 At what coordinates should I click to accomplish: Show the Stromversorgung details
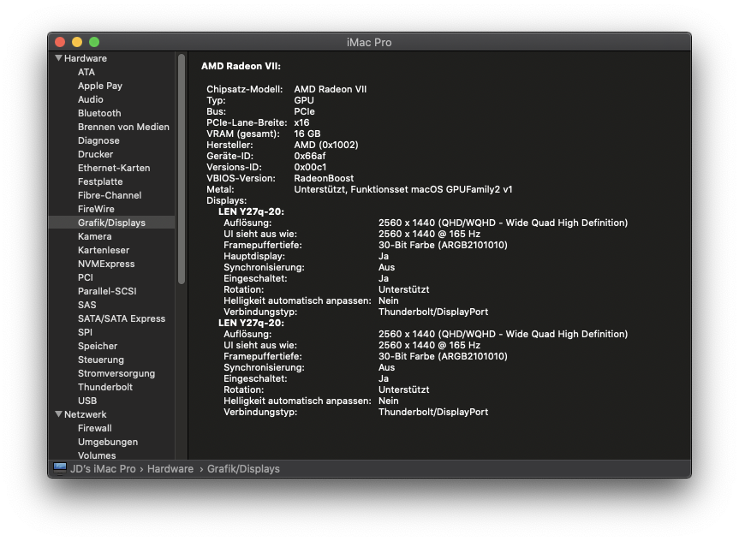116,373
